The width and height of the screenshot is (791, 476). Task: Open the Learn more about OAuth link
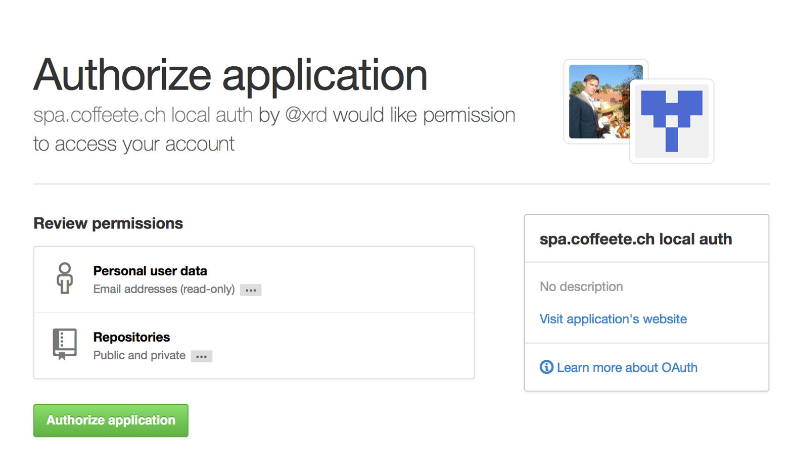tap(627, 367)
